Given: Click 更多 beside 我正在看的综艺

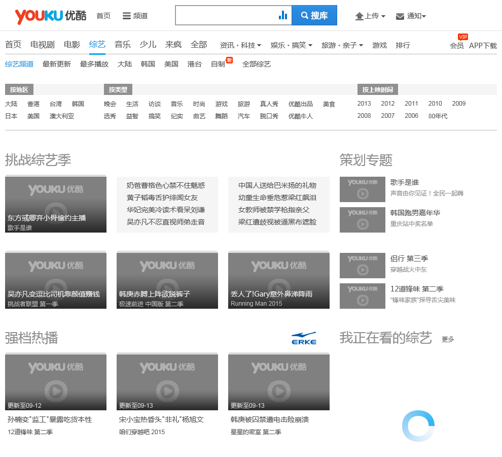Looking at the screenshot, I should pos(448,339).
